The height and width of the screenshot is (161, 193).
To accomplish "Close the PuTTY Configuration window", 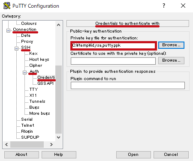I will 183,6.
